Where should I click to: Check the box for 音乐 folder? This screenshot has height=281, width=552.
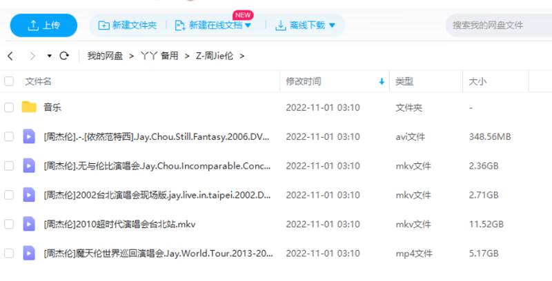tap(9, 107)
